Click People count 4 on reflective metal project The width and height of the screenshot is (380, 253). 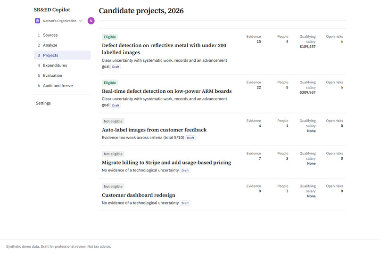287,41
